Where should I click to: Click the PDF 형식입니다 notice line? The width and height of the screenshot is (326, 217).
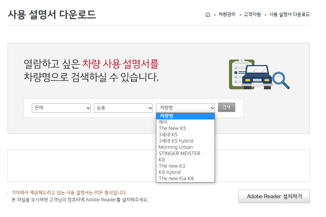pyautogui.click(x=69, y=193)
